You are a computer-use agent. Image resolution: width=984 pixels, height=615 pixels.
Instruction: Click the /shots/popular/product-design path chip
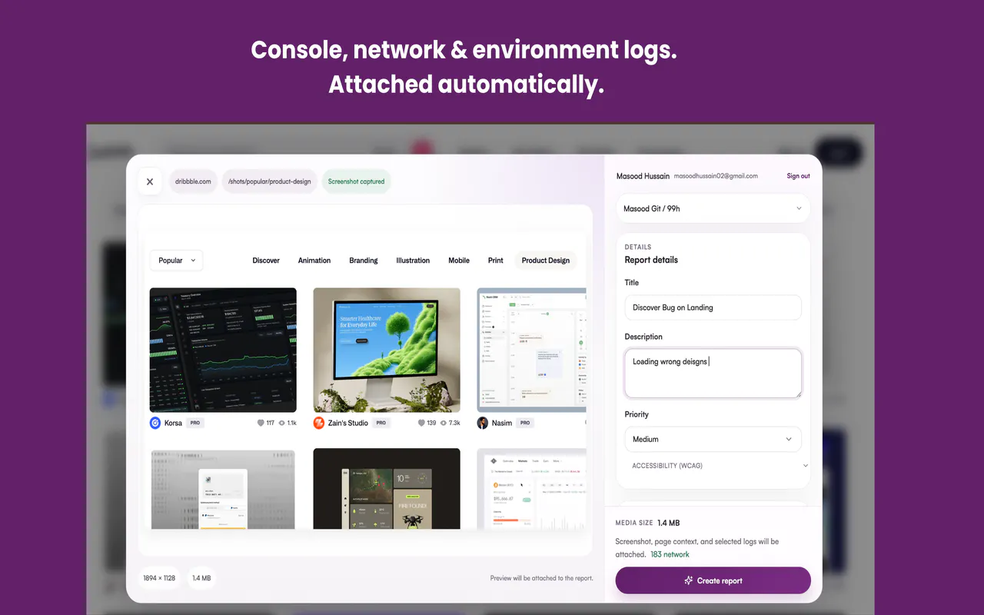(x=269, y=181)
